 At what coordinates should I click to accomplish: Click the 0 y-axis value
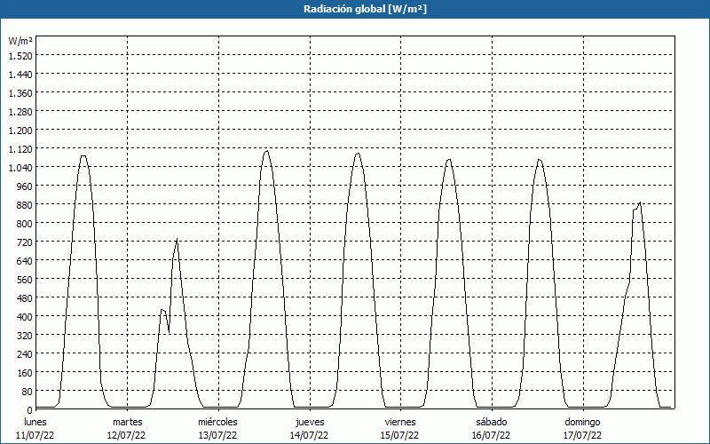(x=30, y=410)
